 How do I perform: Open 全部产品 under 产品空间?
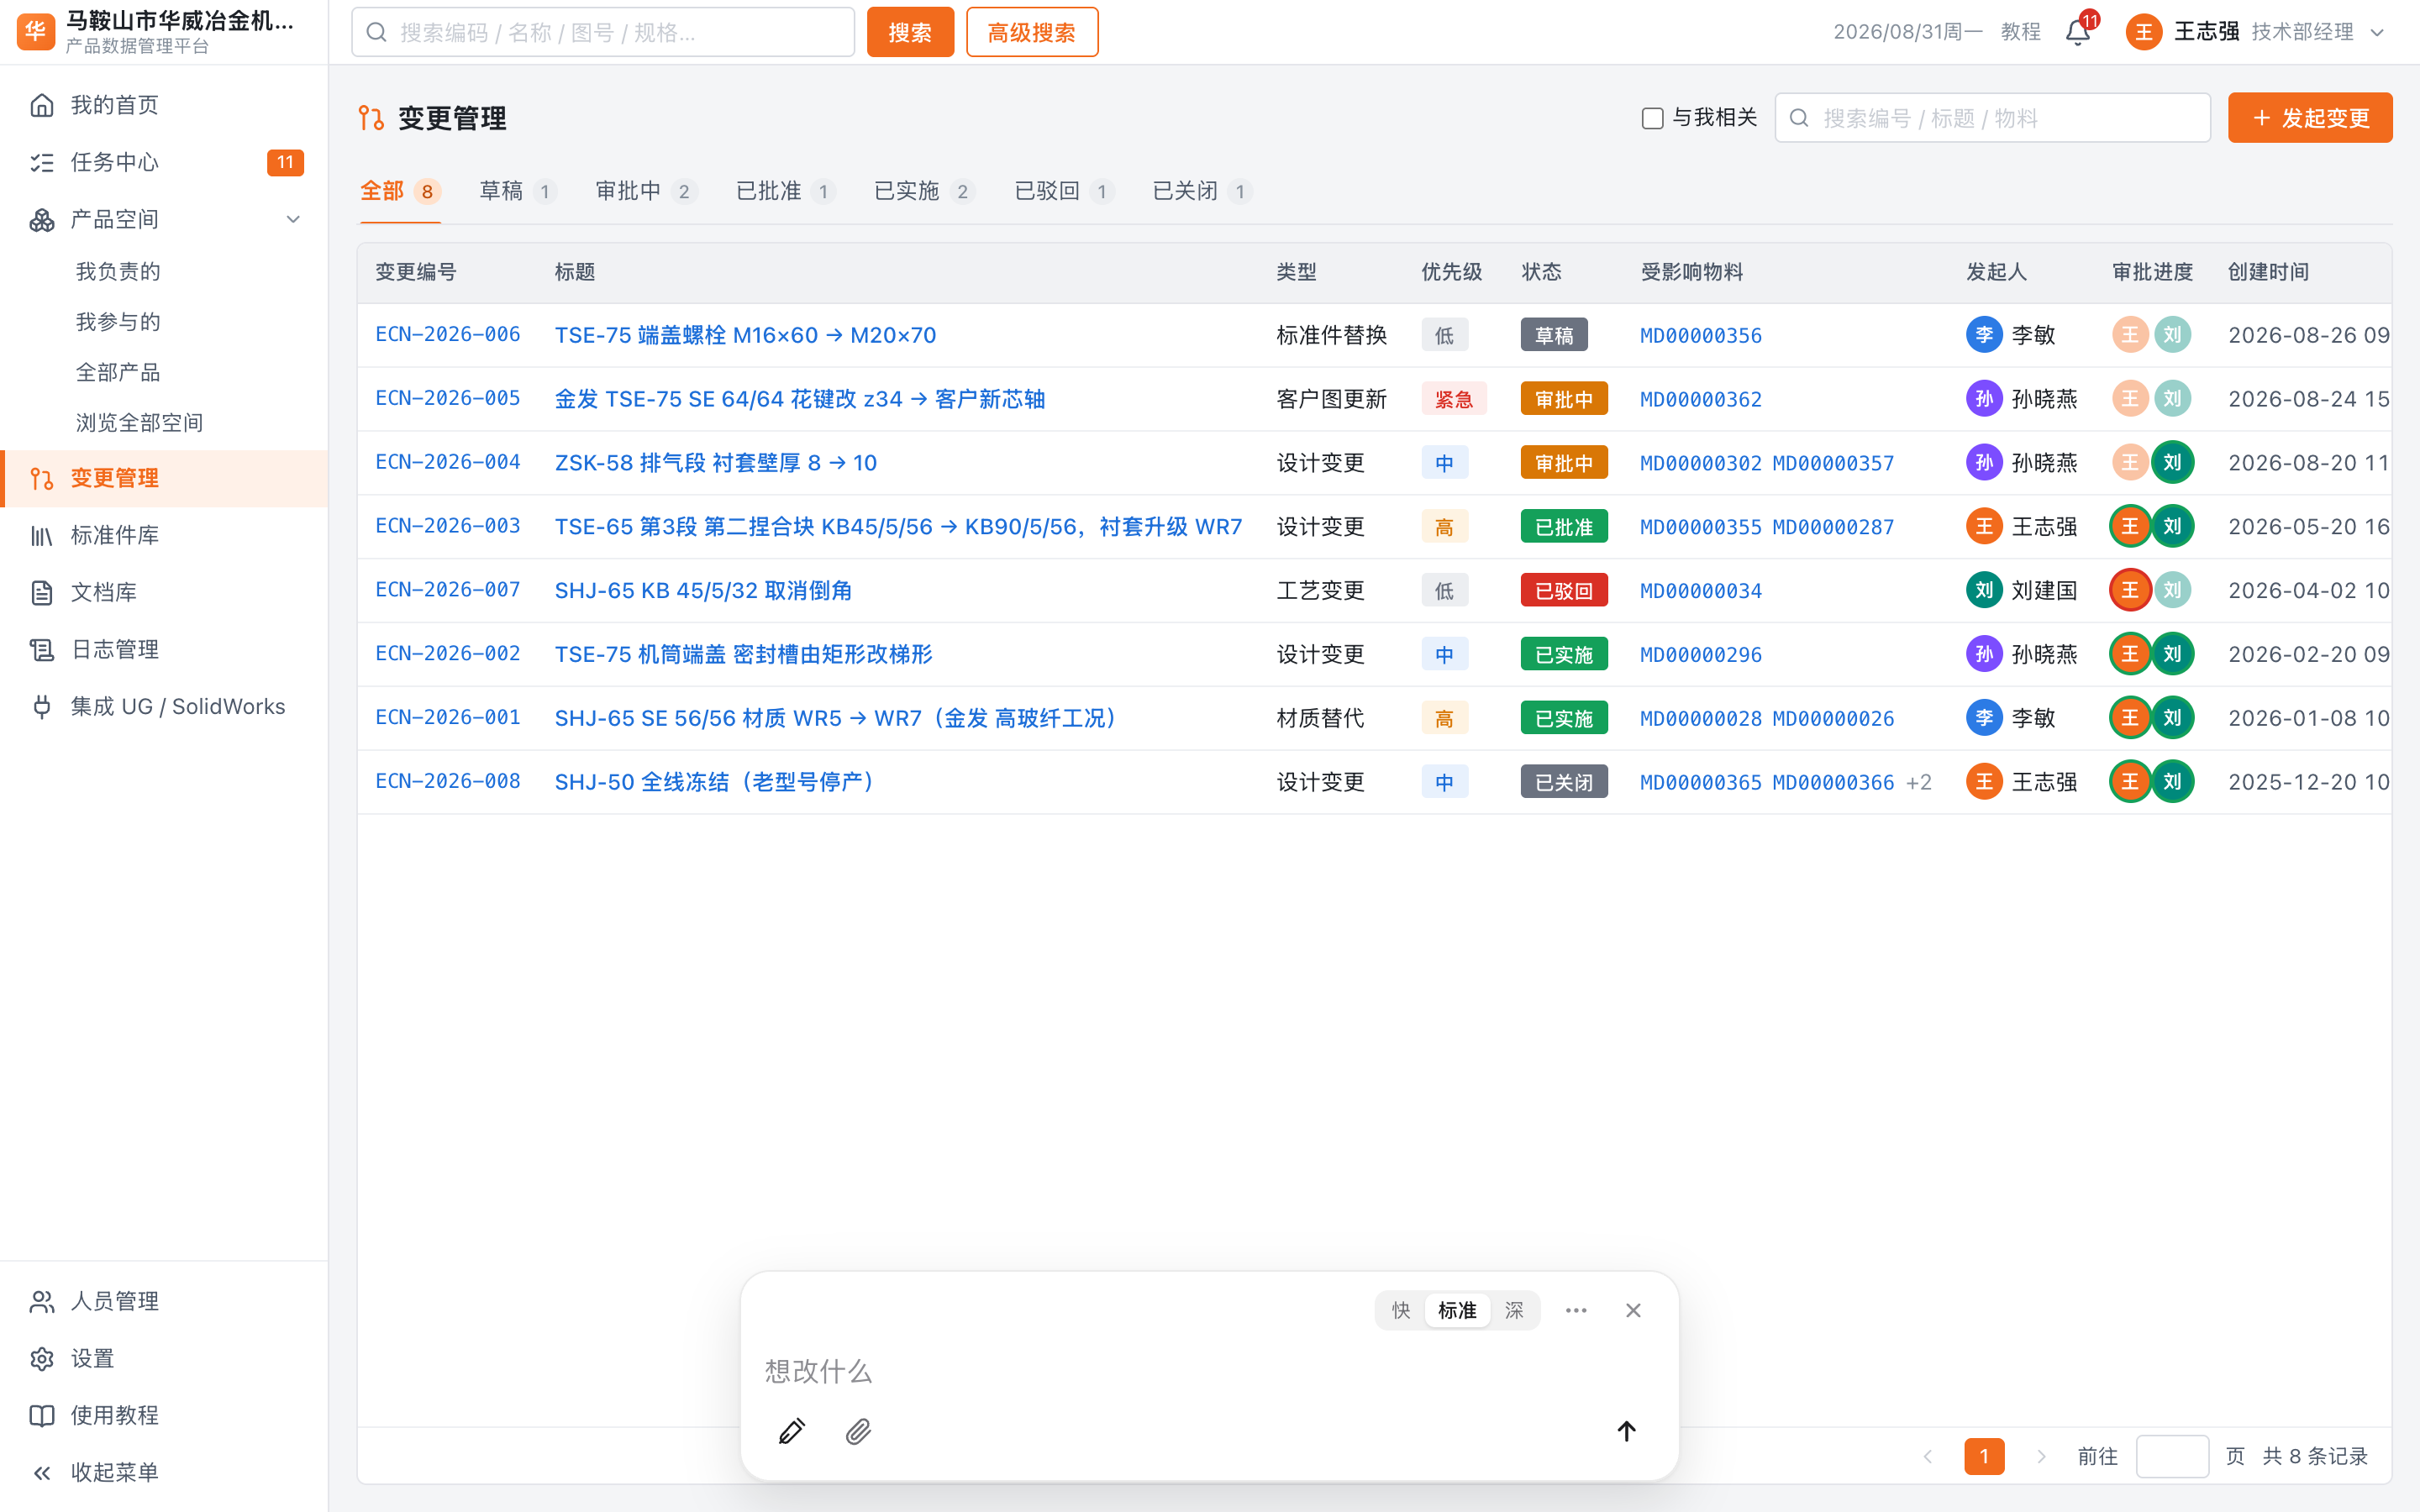click(118, 372)
